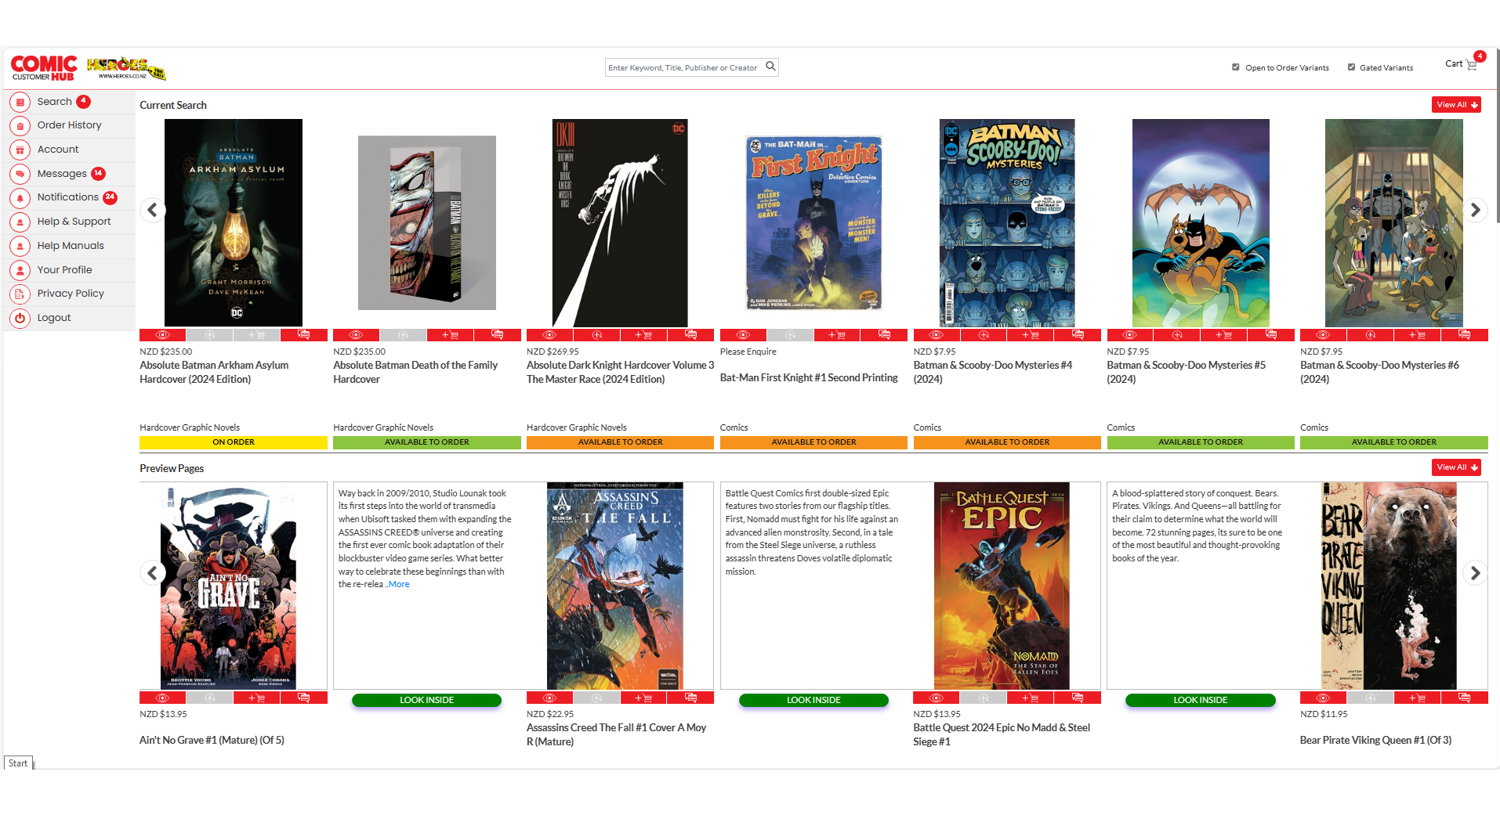Screen dimensions: 1500x815
Task: Add Bat-Man First Knight #1 to cart
Action: pyautogui.click(x=837, y=335)
